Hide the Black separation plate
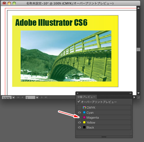Screen dimensions: 144x142 tap(79, 127)
